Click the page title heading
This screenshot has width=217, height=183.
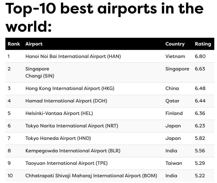click(105, 17)
